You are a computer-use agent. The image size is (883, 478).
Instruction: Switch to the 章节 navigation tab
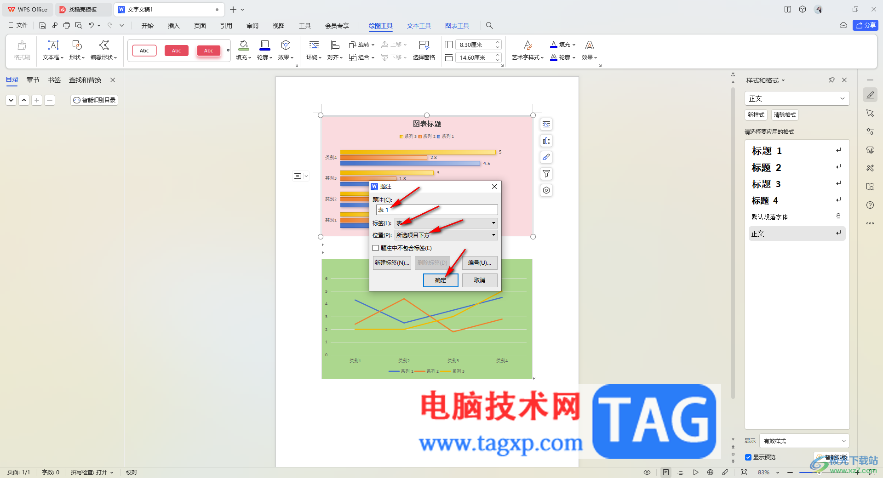tap(33, 80)
